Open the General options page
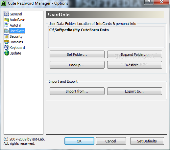The image size is (170, 150). pyautogui.click(x=16, y=14)
